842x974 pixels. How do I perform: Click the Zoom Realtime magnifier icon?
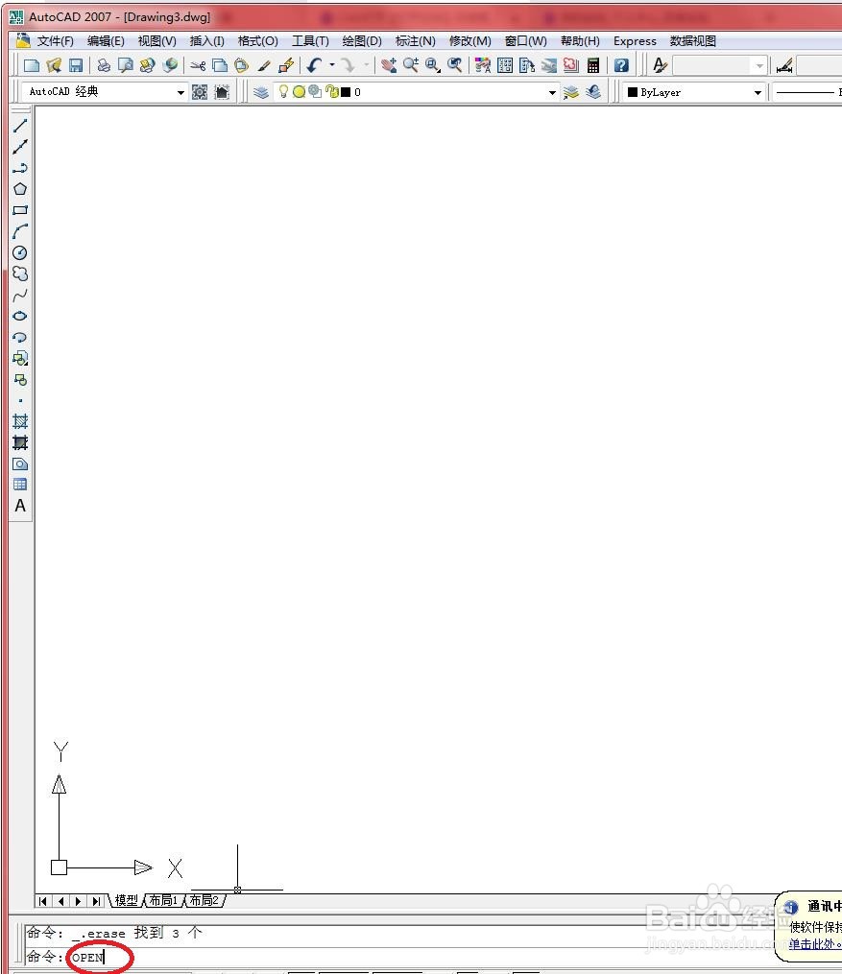pyautogui.click(x=411, y=65)
